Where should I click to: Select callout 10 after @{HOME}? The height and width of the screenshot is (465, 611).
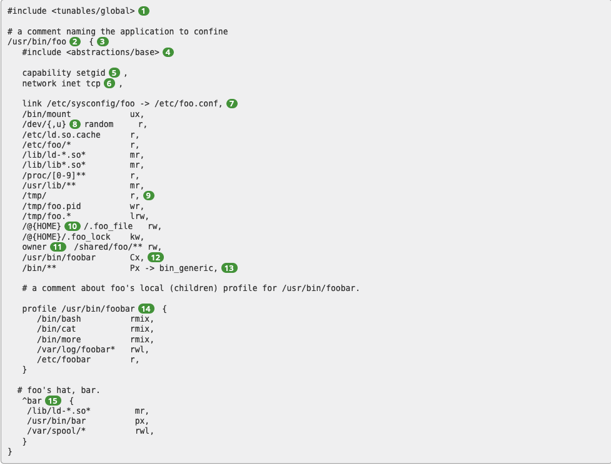click(x=73, y=226)
